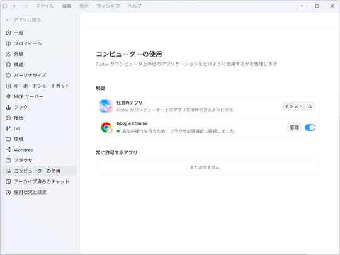The width and height of the screenshot is (340, 255).
Task: Open the フック settings page
Action: (x=21, y=107)
